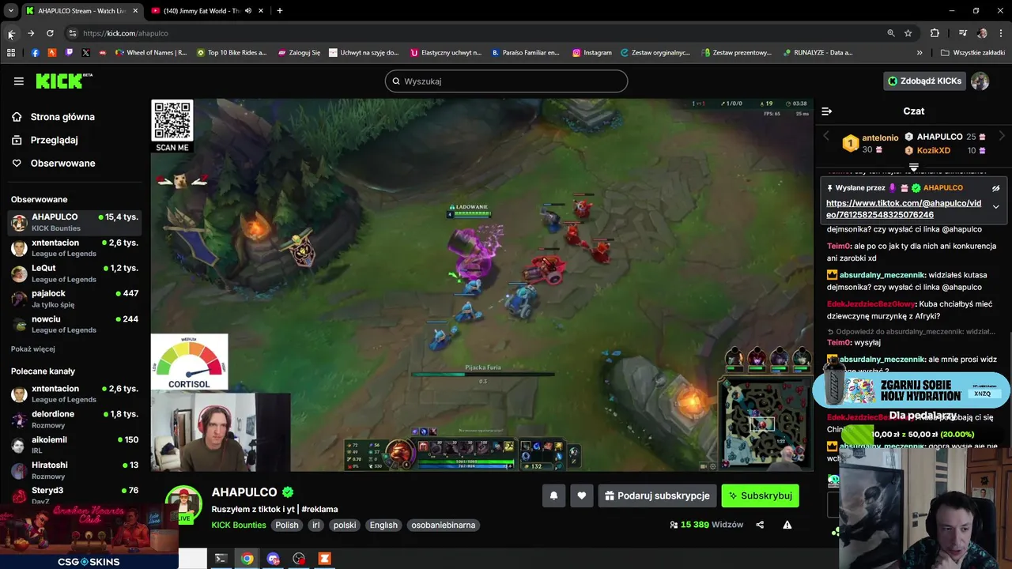Image resolution: width=1012 pixels, height=569 pixels.
Task: Expand the gifter leaderboard using the down handle
Action: pyautogui.click(x=913, y=167)
